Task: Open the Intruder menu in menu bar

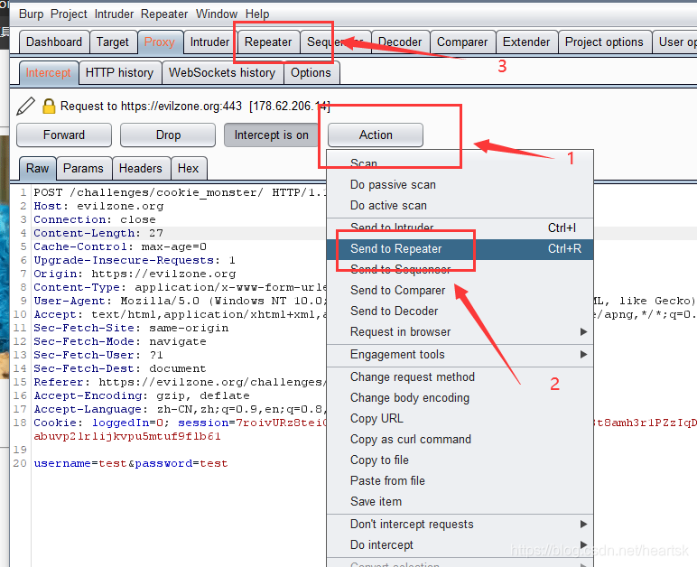Action: click(114, 14)
